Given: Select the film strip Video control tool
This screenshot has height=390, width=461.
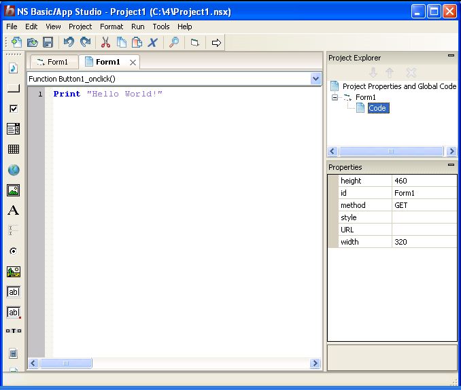Looking at the screenshot, I should click(x=13, y=353).
